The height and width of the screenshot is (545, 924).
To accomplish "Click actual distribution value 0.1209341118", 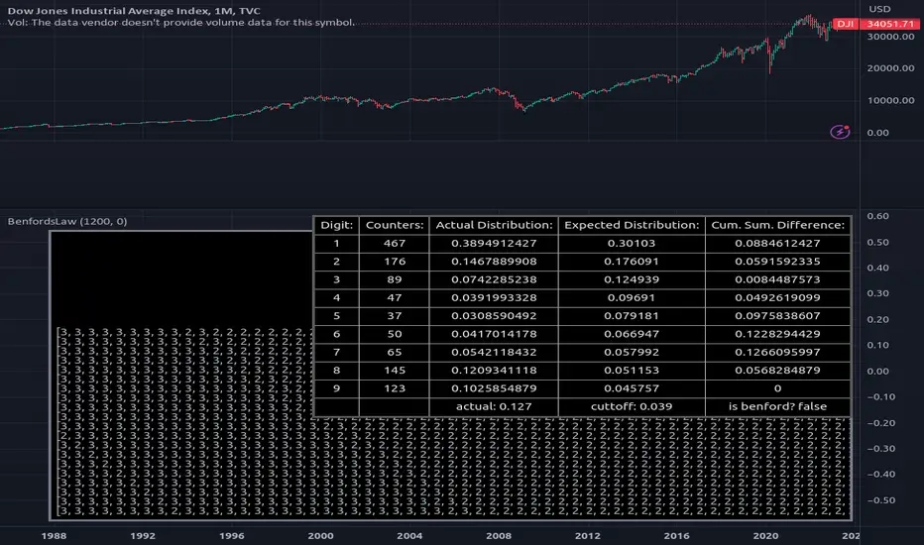I will (x=494, y=371).
